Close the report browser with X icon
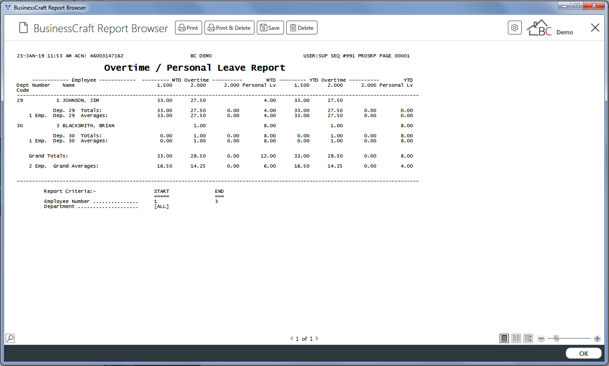This screenshot has width=609, height=366. pos(595,28)
